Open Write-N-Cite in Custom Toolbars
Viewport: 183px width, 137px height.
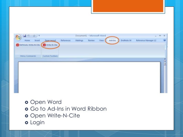[50, 45]
